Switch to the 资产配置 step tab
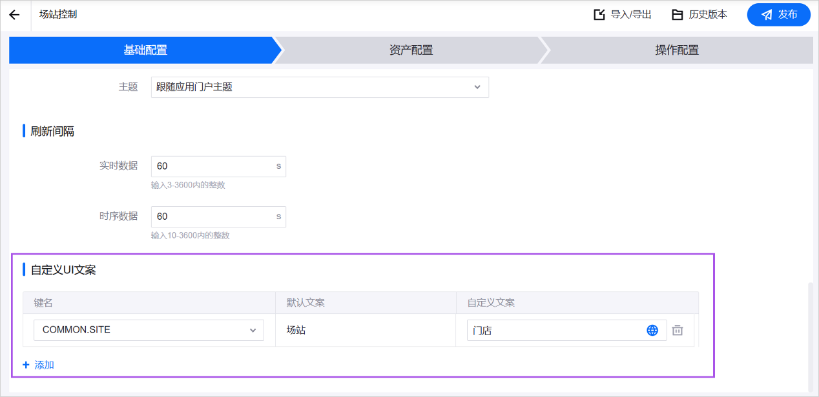 point(411,50)
